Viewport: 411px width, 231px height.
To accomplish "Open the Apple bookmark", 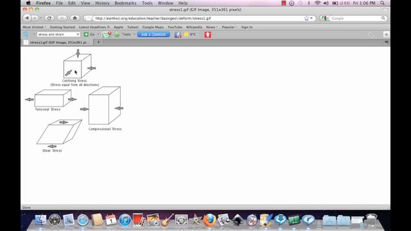I will click(118, 27).
